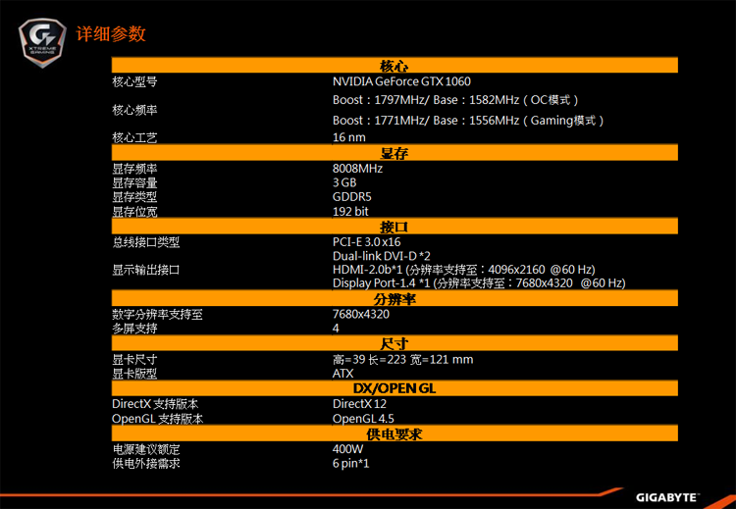Select the 192 bit value
Screen dimensions: 736x509
click(350, 212)
